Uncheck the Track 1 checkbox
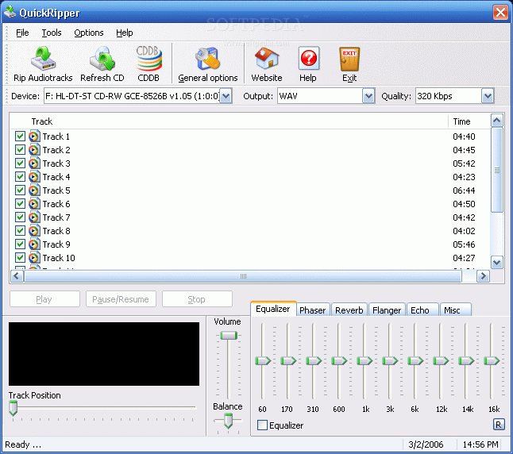Image resolution: width=513 pixels, height=454 pixels. pos(20,136)
